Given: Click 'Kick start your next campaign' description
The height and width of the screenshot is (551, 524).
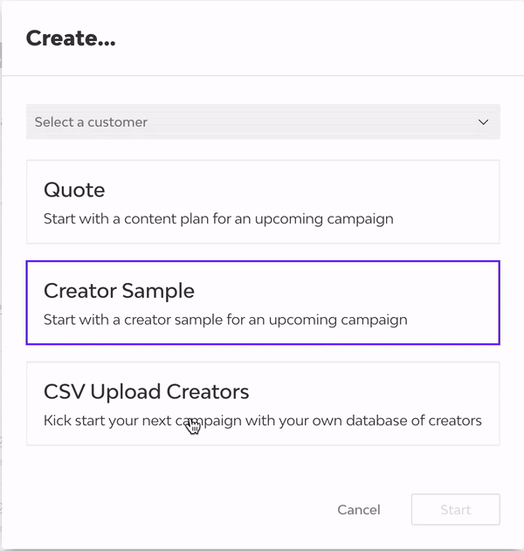Looking at the screenshot, I should 262,421.
